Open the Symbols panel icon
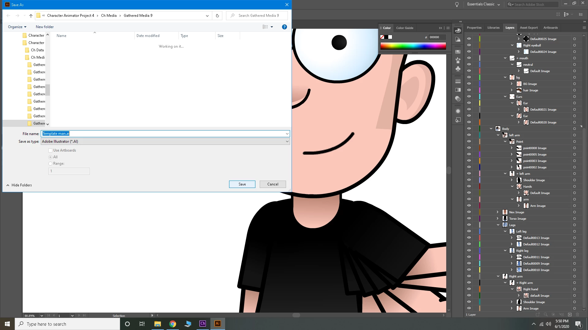This screenshot has width=588, height=330. tap(458, 69)
